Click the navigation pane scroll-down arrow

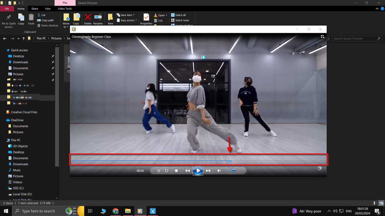(57, 198)
